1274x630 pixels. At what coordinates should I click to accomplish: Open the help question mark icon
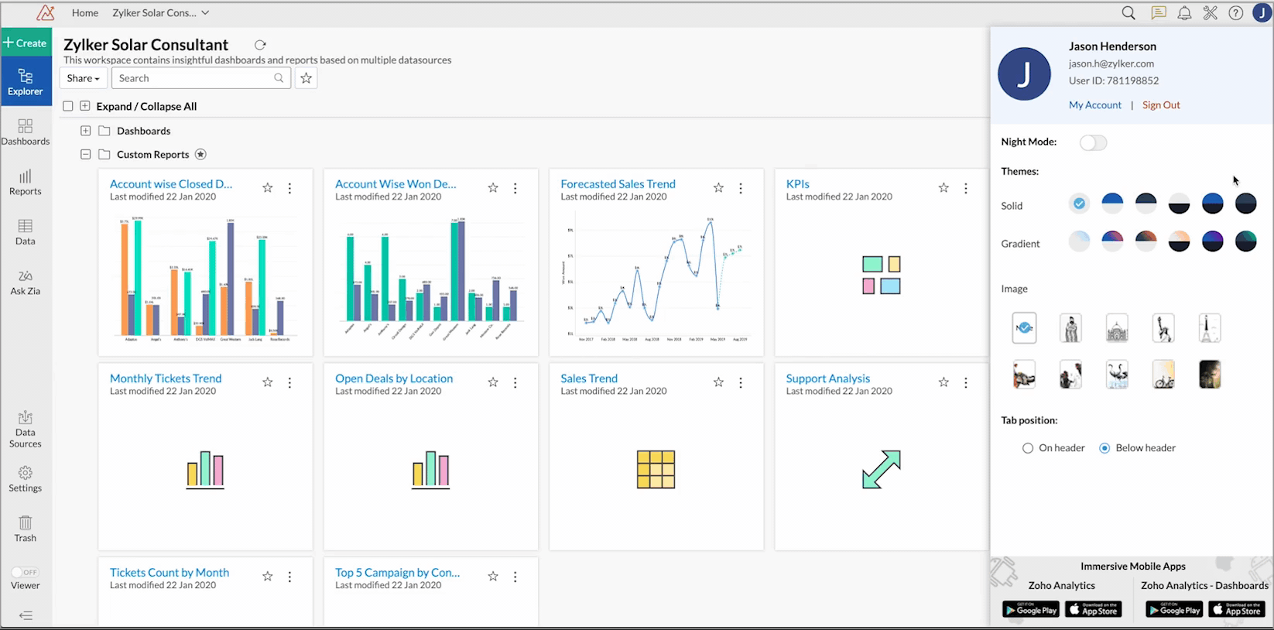click(1236, 13)
